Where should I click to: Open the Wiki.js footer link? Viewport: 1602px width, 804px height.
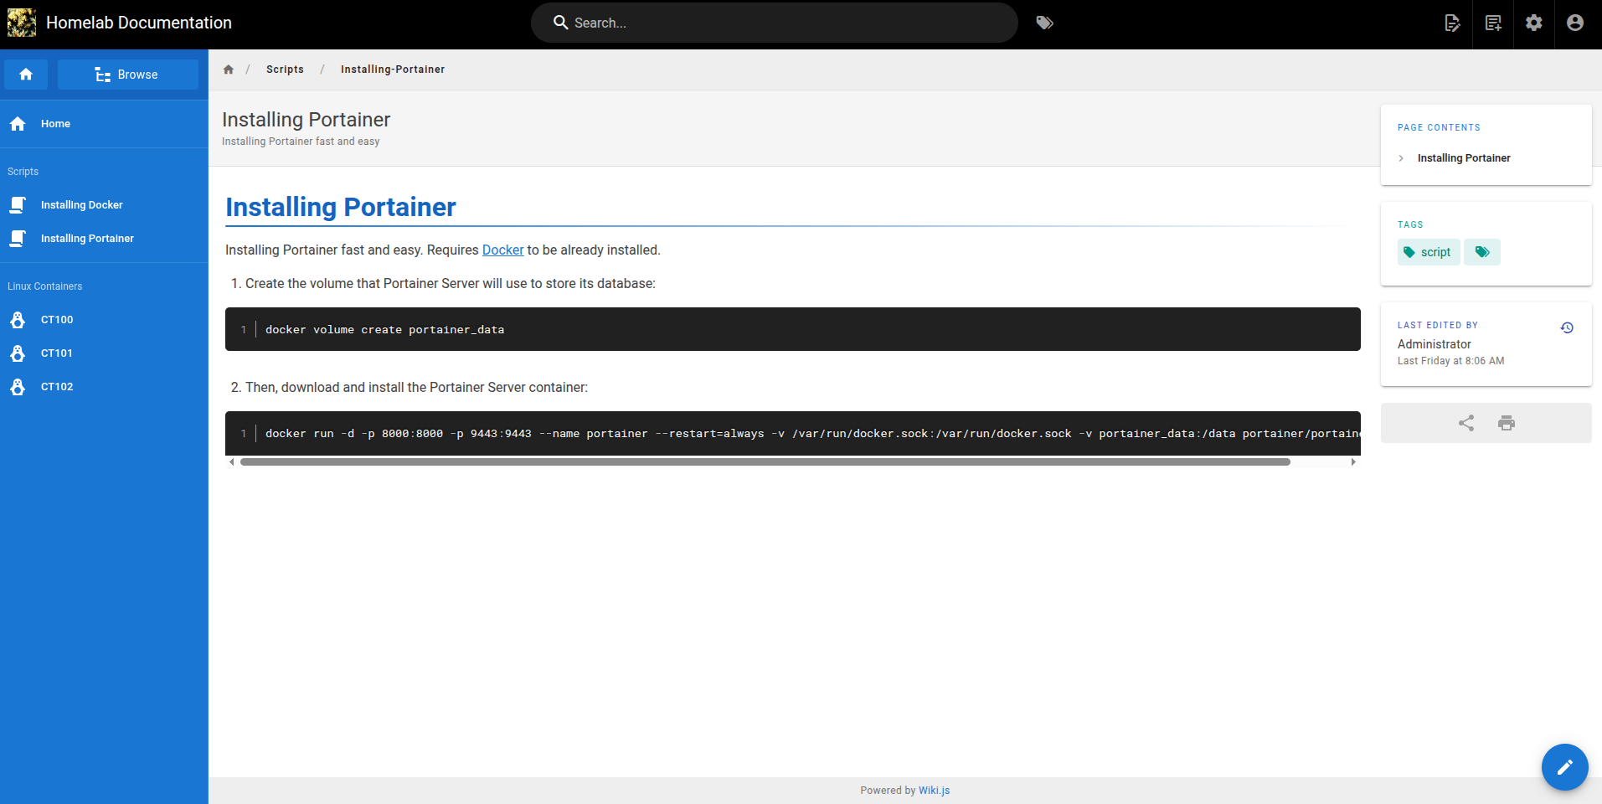coord(934,791)
